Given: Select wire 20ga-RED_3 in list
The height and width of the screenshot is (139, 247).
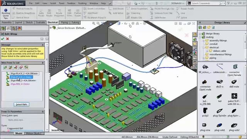Looking at the screenshot, I should (x=23, y=81).
